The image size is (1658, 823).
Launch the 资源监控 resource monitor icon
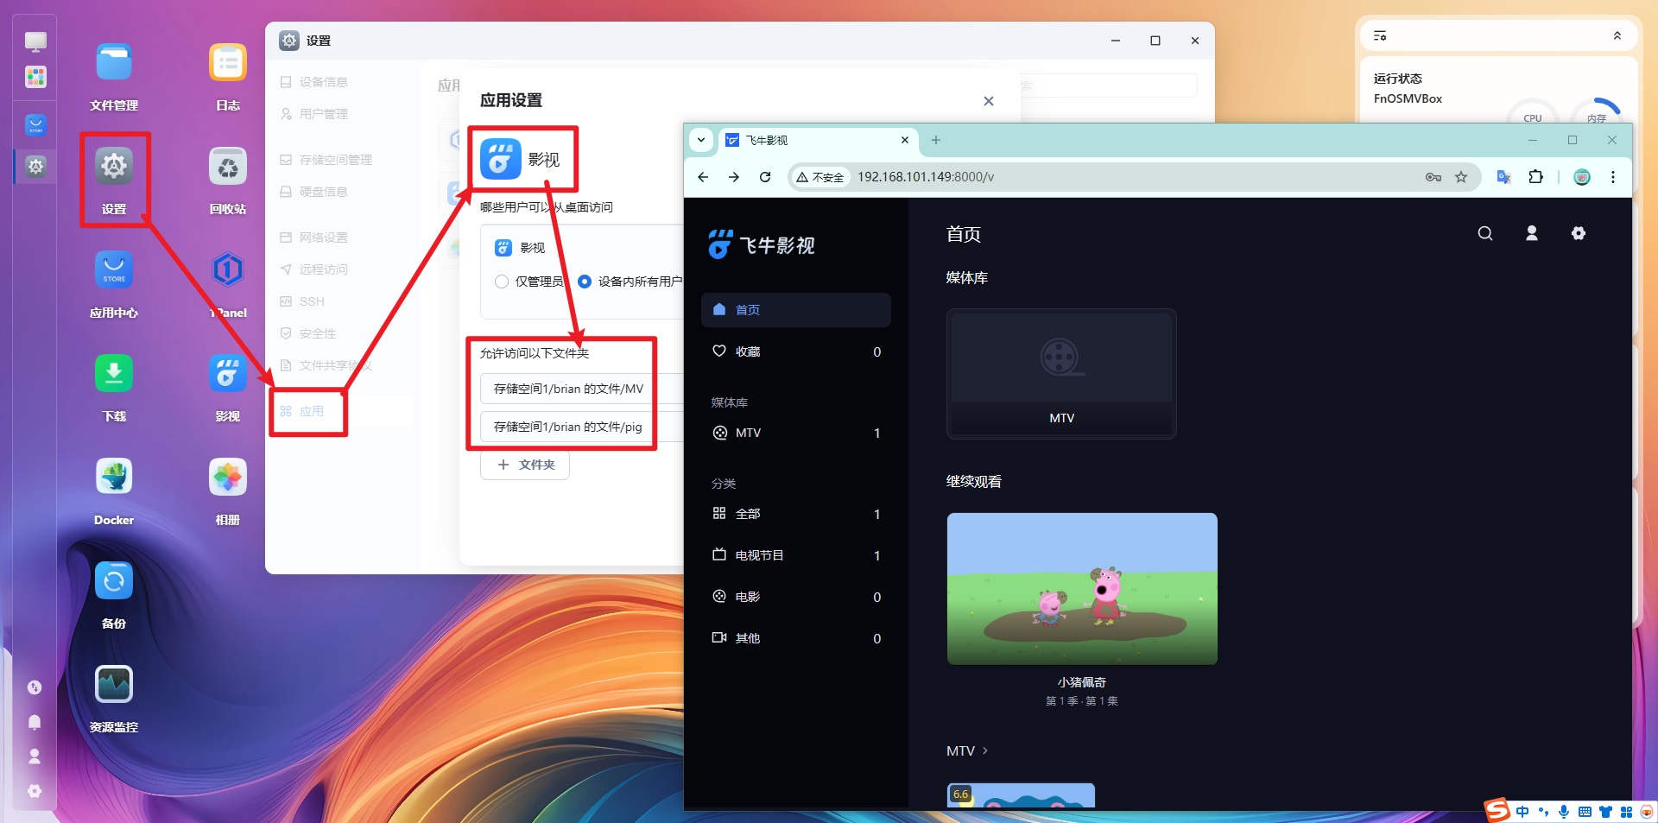coord(113,685)
